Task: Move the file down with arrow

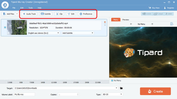Action: [x=105, y=25]
